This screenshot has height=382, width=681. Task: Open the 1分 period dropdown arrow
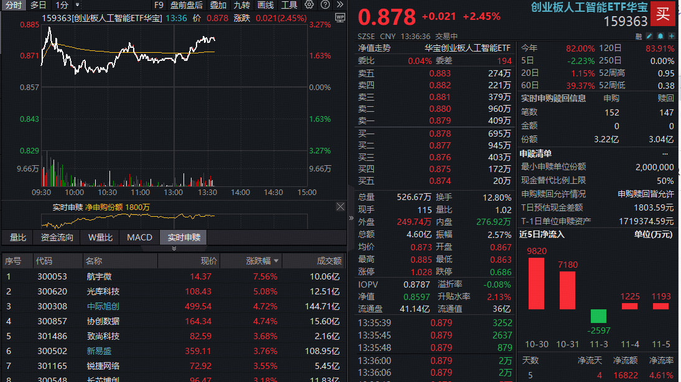tap(77, 5)
